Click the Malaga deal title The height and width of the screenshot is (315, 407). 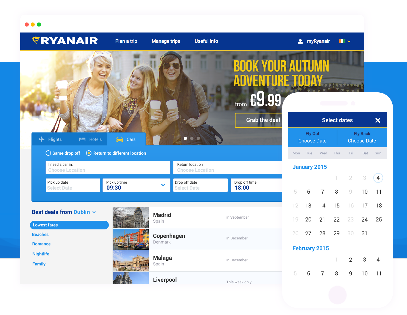pyautogui.click(x=163, y=258)
